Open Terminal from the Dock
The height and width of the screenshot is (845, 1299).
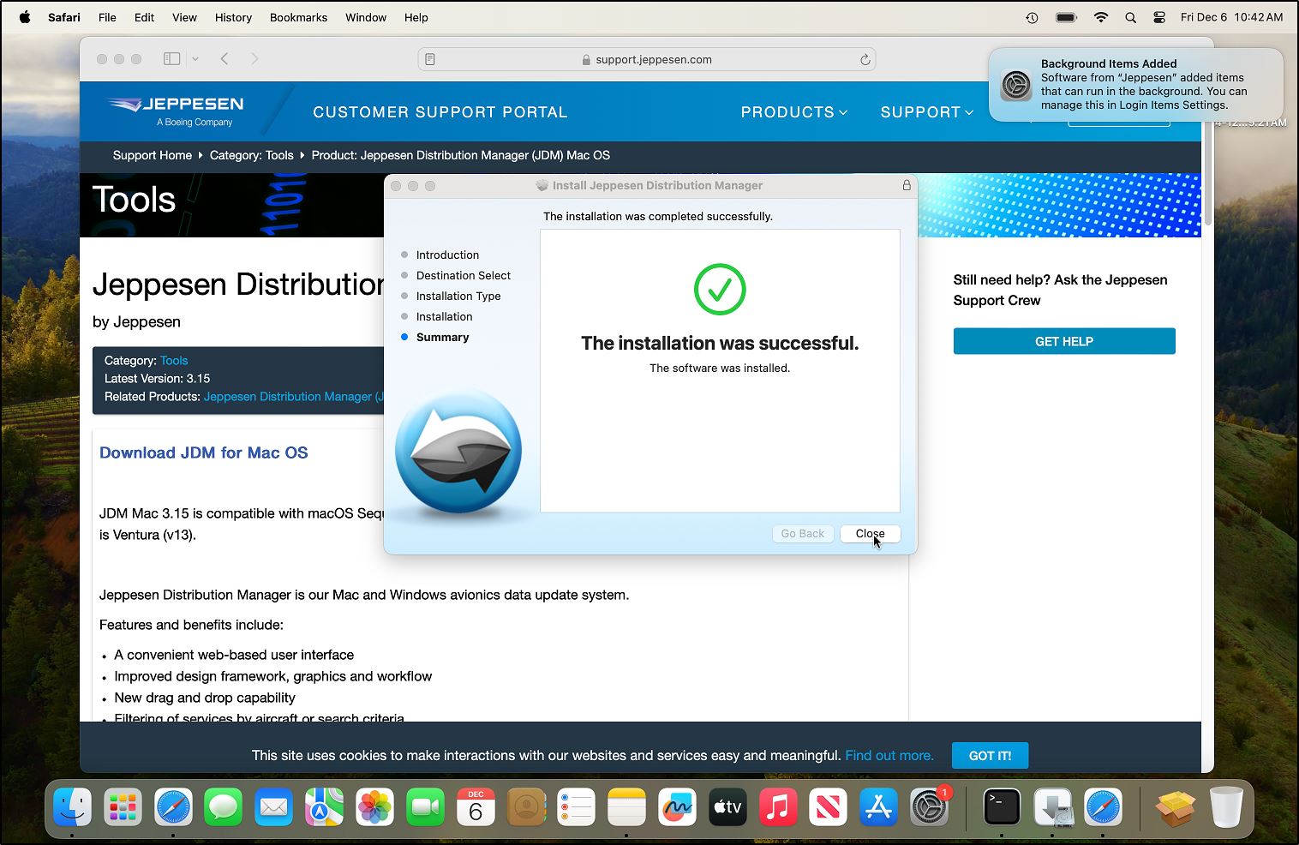(x=1001, y=807)
